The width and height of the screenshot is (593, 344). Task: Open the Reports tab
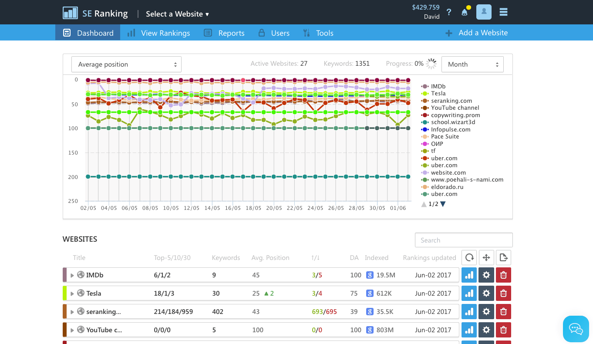coord(224,33)
